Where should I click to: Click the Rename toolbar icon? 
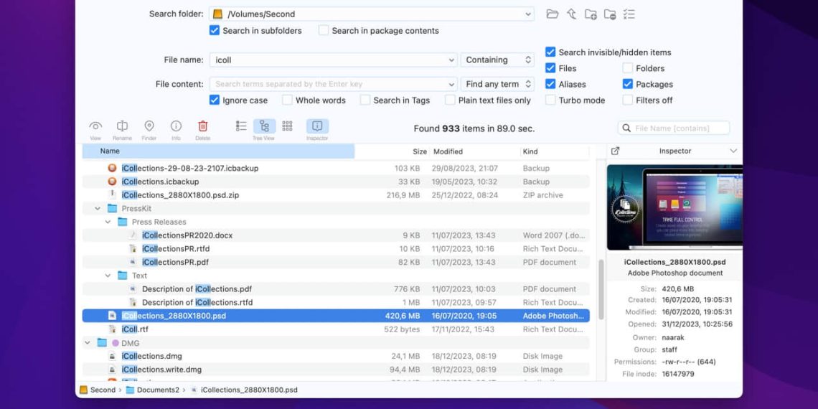(122, 126)
